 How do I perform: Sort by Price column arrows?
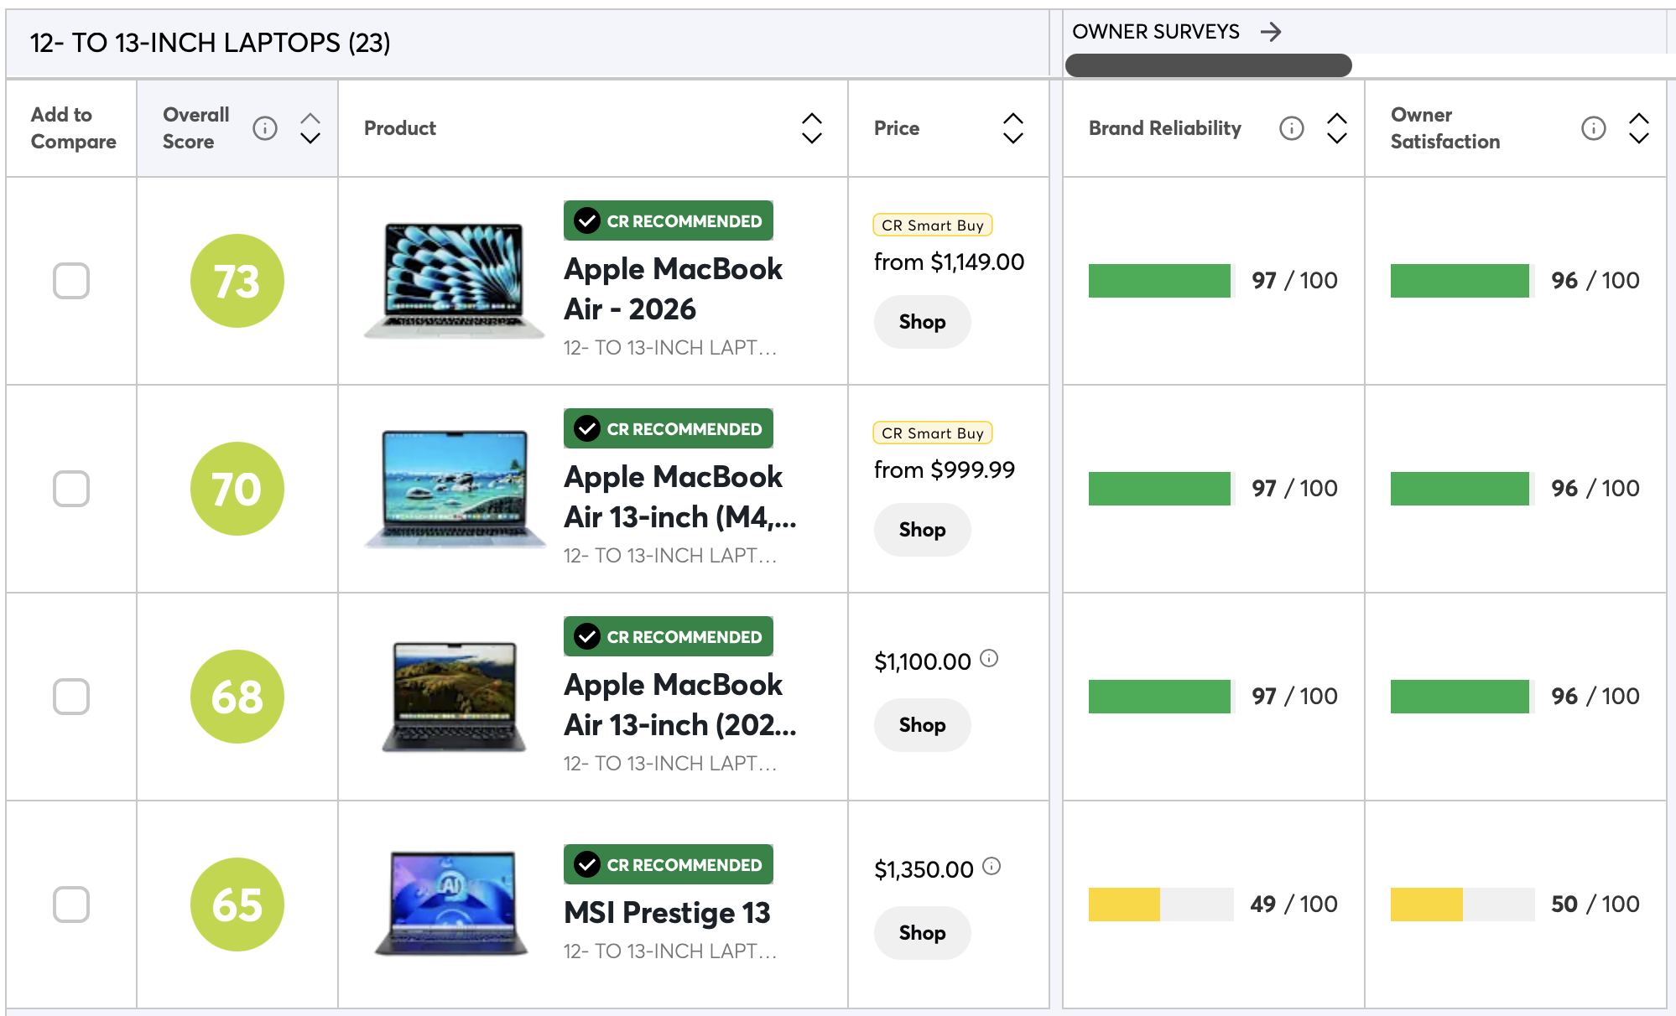coord(1013,128)
